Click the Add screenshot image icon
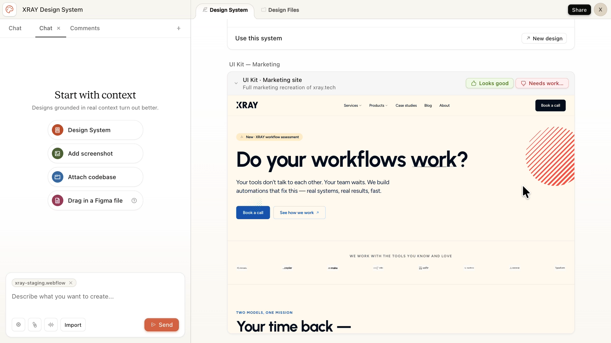This screenshot has width=611, height=343. tap(57, 153)
